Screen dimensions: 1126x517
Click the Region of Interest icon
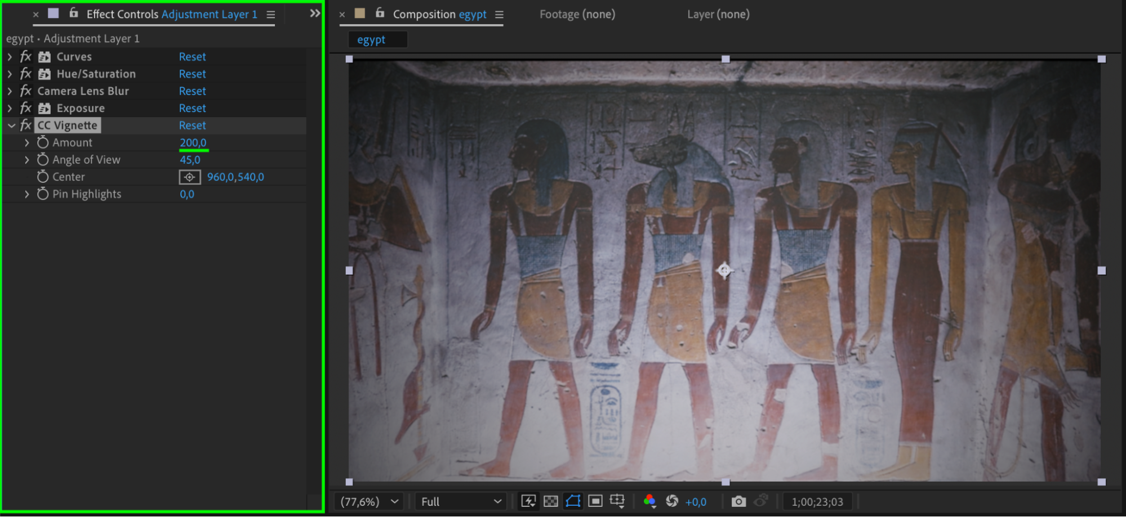(595, 501)
